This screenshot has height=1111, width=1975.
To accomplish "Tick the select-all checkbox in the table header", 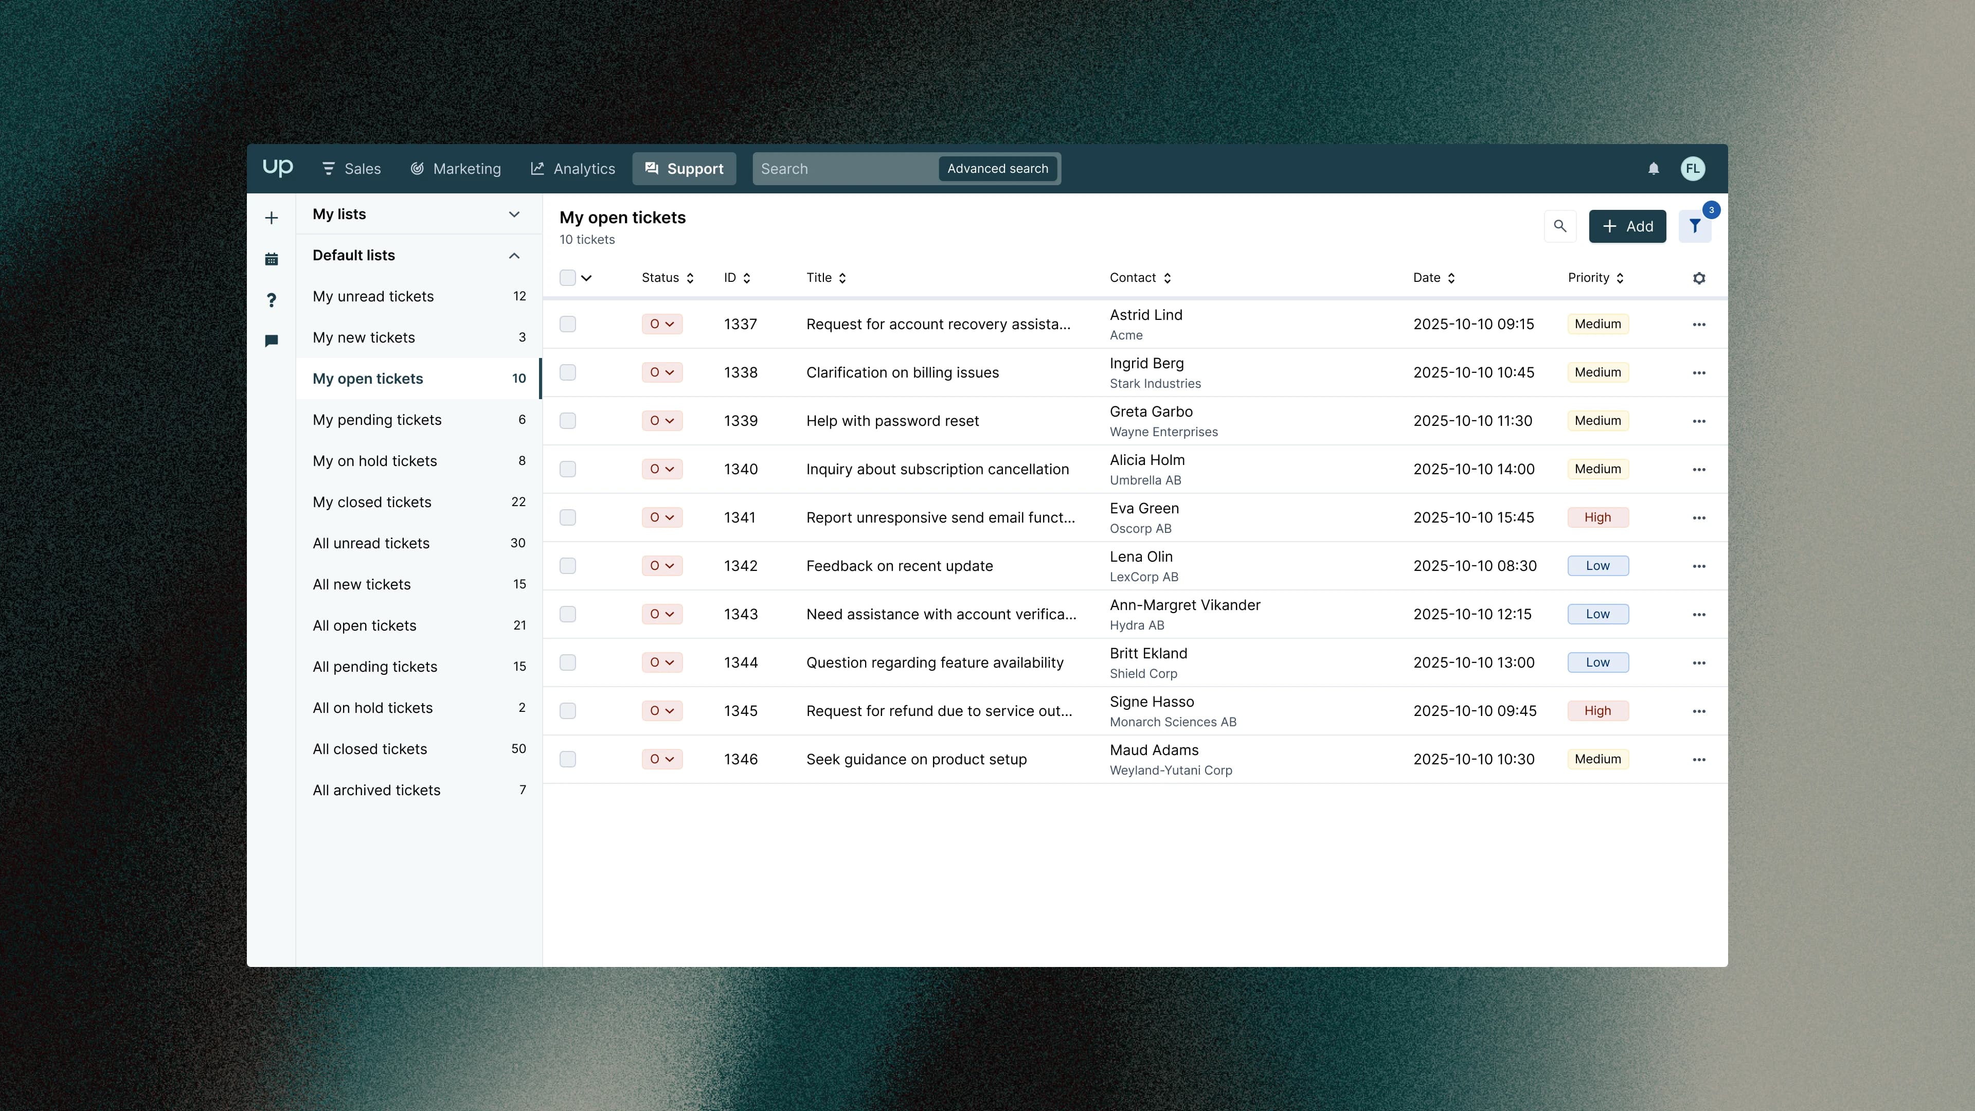I will 567,278.
